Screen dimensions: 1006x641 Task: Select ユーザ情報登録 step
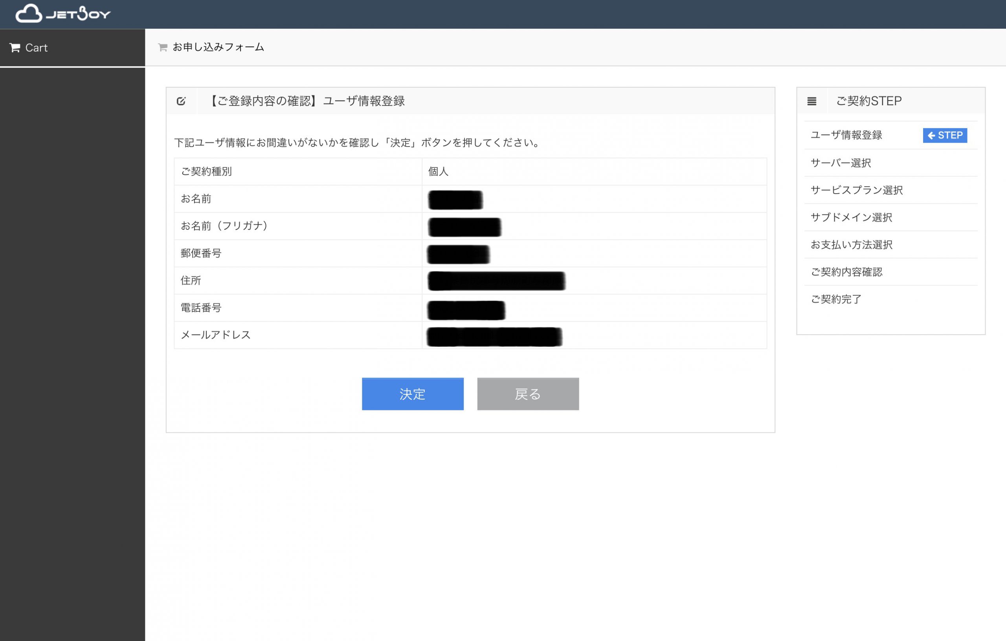click(x=846, y=135)
